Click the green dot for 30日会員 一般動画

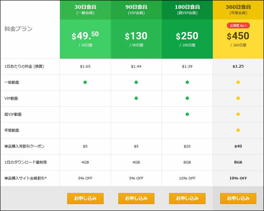coord(85,82)
